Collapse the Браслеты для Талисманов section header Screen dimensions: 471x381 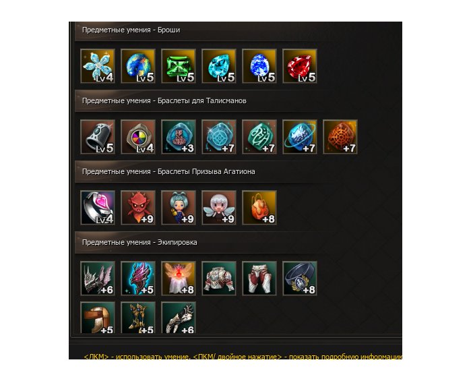(x=198, y=101)
